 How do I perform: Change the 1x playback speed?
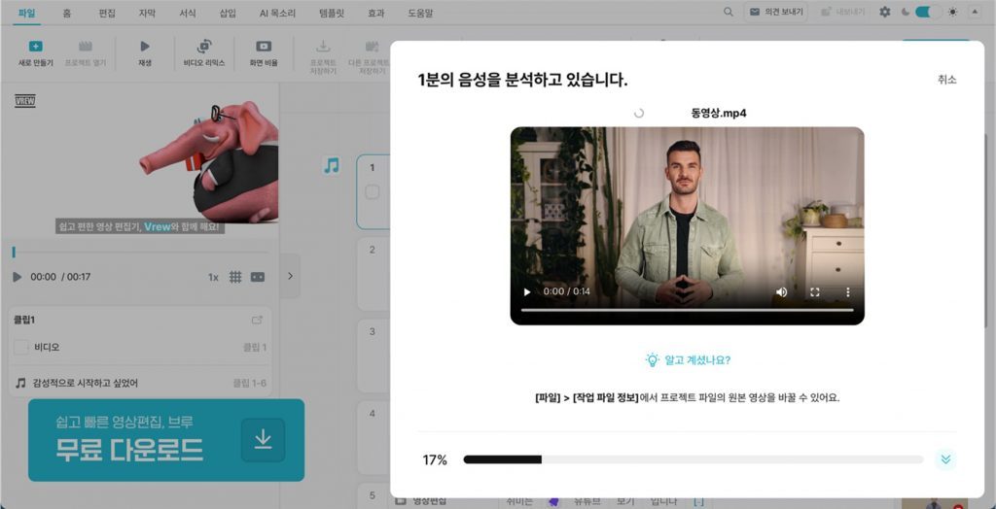(x=213, y=278)
